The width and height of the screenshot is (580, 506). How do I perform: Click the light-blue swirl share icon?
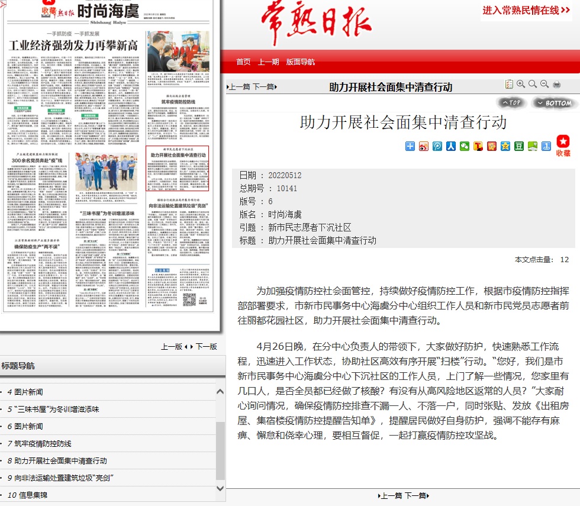tap(437, 147)
